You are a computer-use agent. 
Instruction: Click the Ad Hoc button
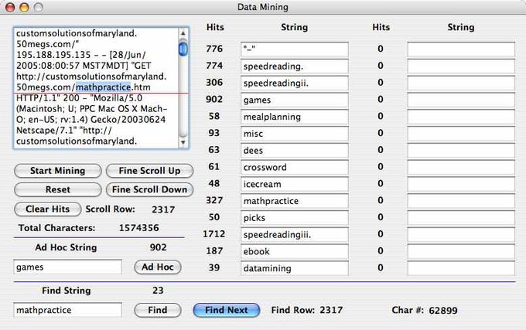[158, 267]
